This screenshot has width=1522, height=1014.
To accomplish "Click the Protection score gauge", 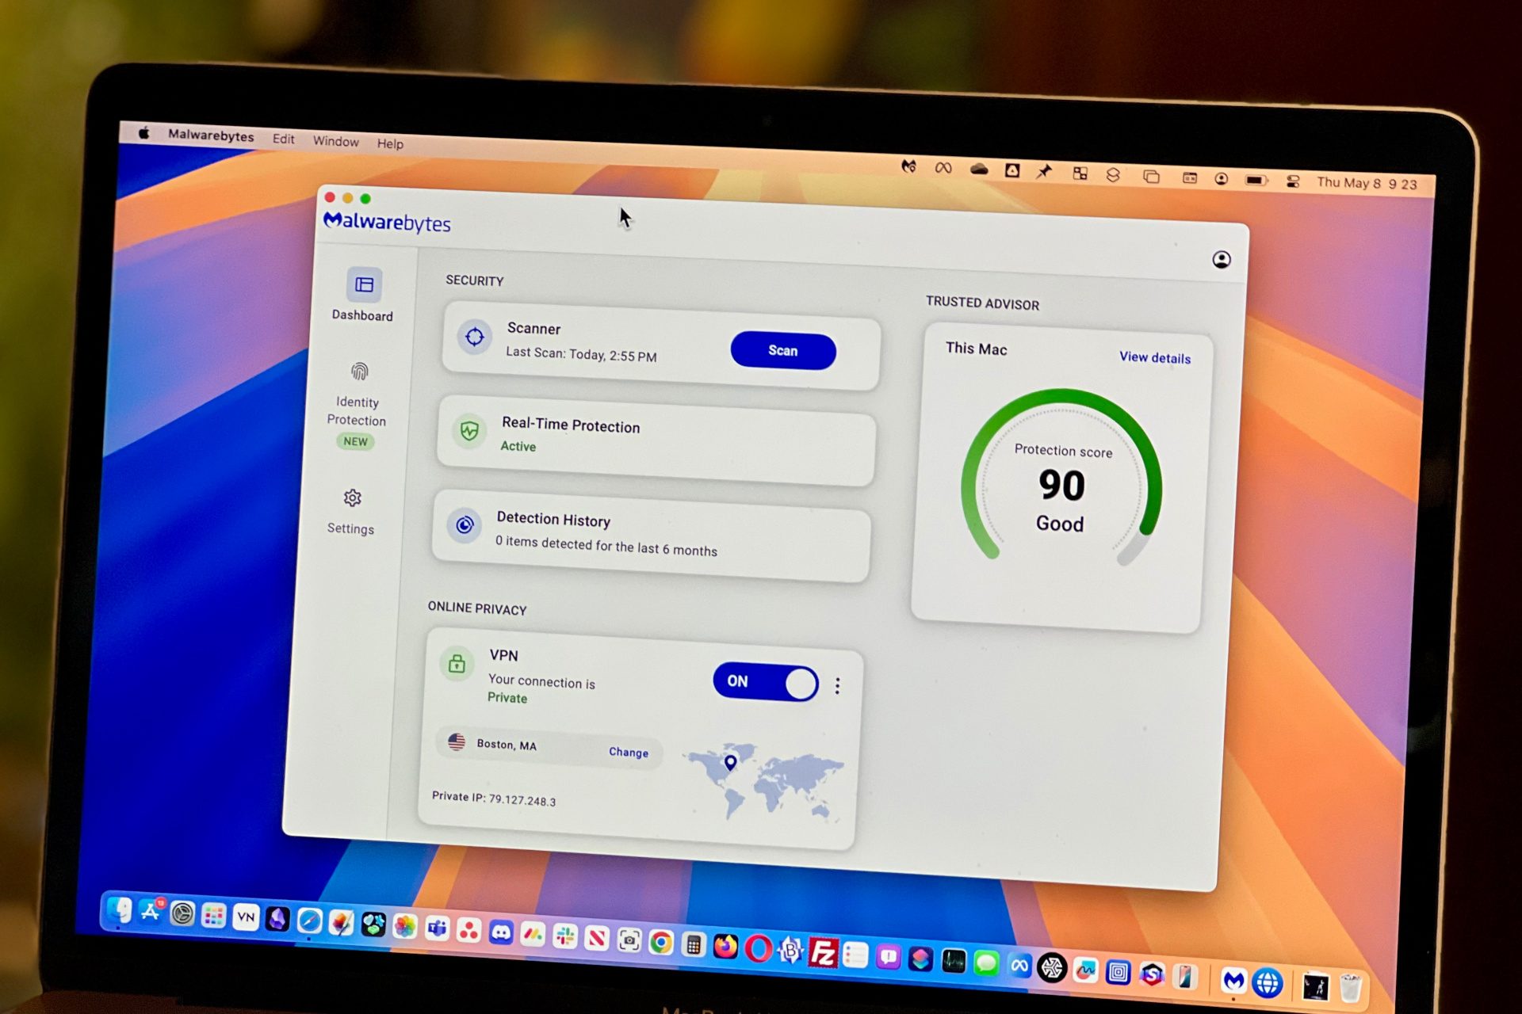I will pyautogui.click(x=1061, y=476).
